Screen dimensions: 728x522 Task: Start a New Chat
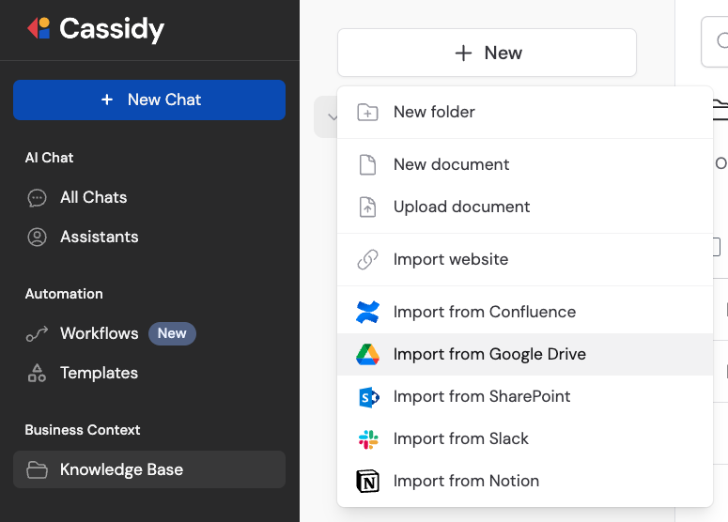coord(149,100)
